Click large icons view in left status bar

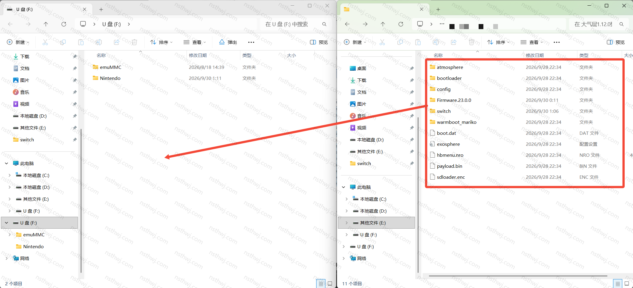(x=330, y=284)
